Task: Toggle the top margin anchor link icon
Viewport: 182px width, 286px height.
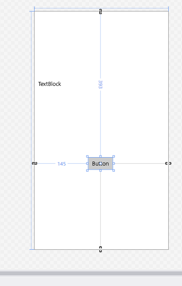Action: click(101, 12)
